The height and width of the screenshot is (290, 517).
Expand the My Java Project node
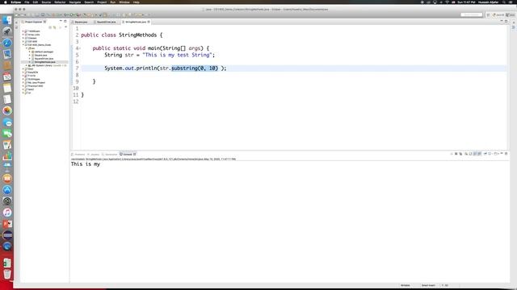tap(23, 83)
